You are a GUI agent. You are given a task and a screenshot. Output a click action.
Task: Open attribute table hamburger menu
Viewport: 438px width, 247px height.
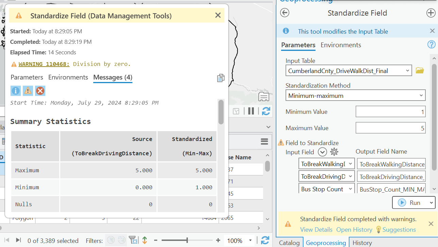click(264, 141)
